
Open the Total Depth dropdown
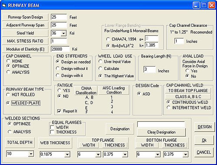(x=31, y=154)
